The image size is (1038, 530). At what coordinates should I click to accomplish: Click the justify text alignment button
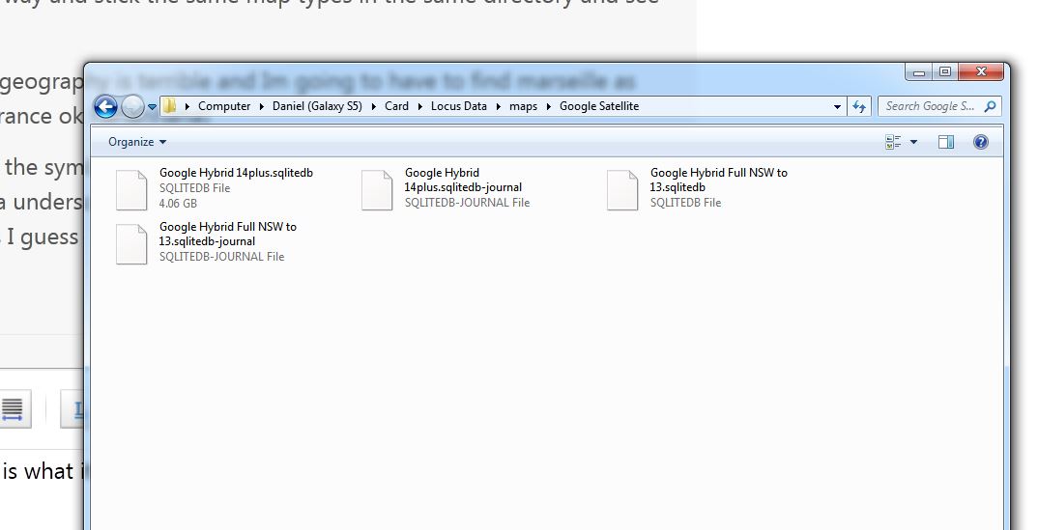[x=13, y=408]
